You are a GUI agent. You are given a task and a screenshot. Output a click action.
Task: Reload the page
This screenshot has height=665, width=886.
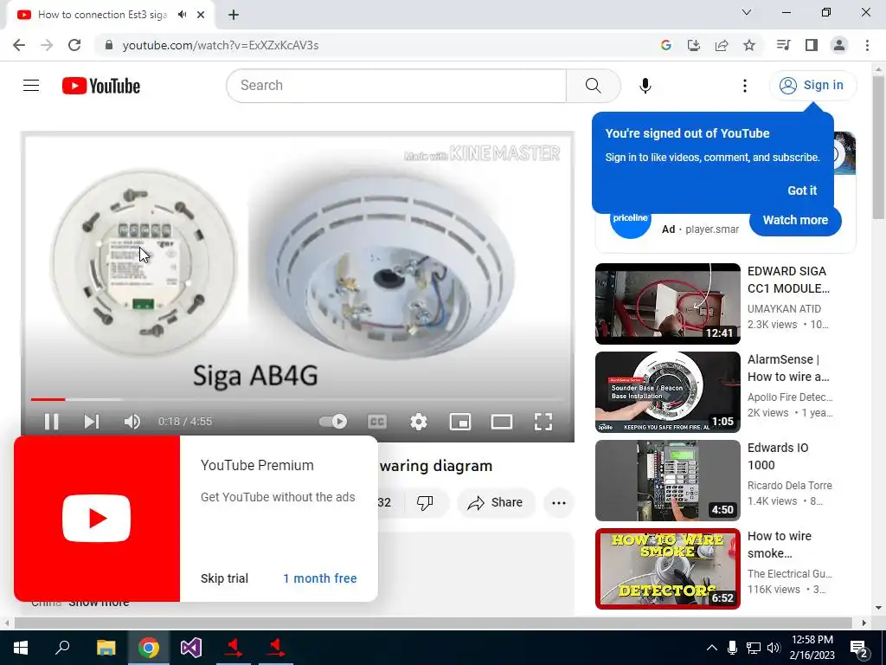tap(74, 45)
